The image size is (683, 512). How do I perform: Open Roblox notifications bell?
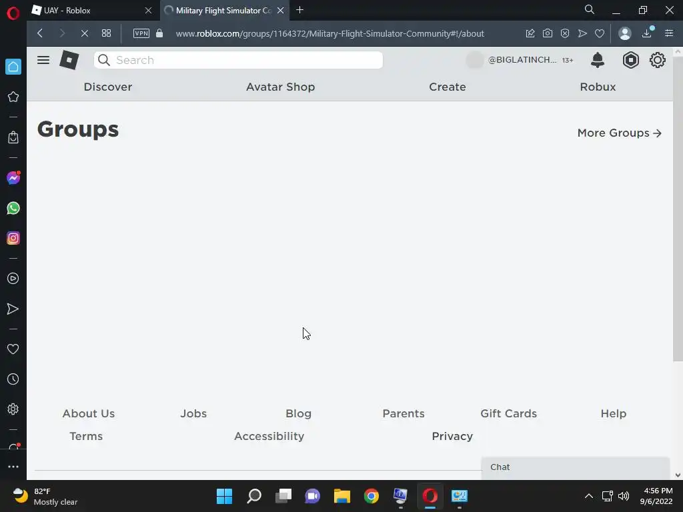(598, 60)
